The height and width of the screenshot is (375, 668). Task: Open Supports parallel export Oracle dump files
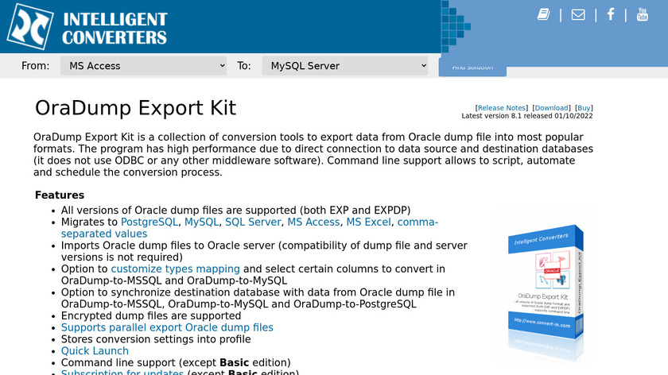pos(167,327)
